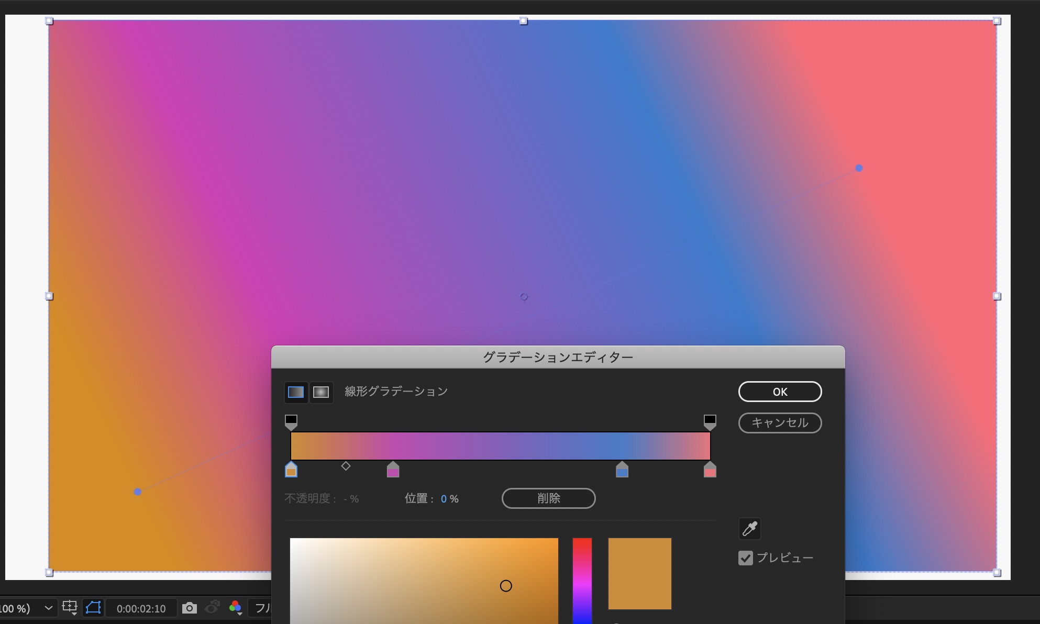Select the radial gradient type icon
Viewport: 1040px width, 624px height.
(321, 392)
